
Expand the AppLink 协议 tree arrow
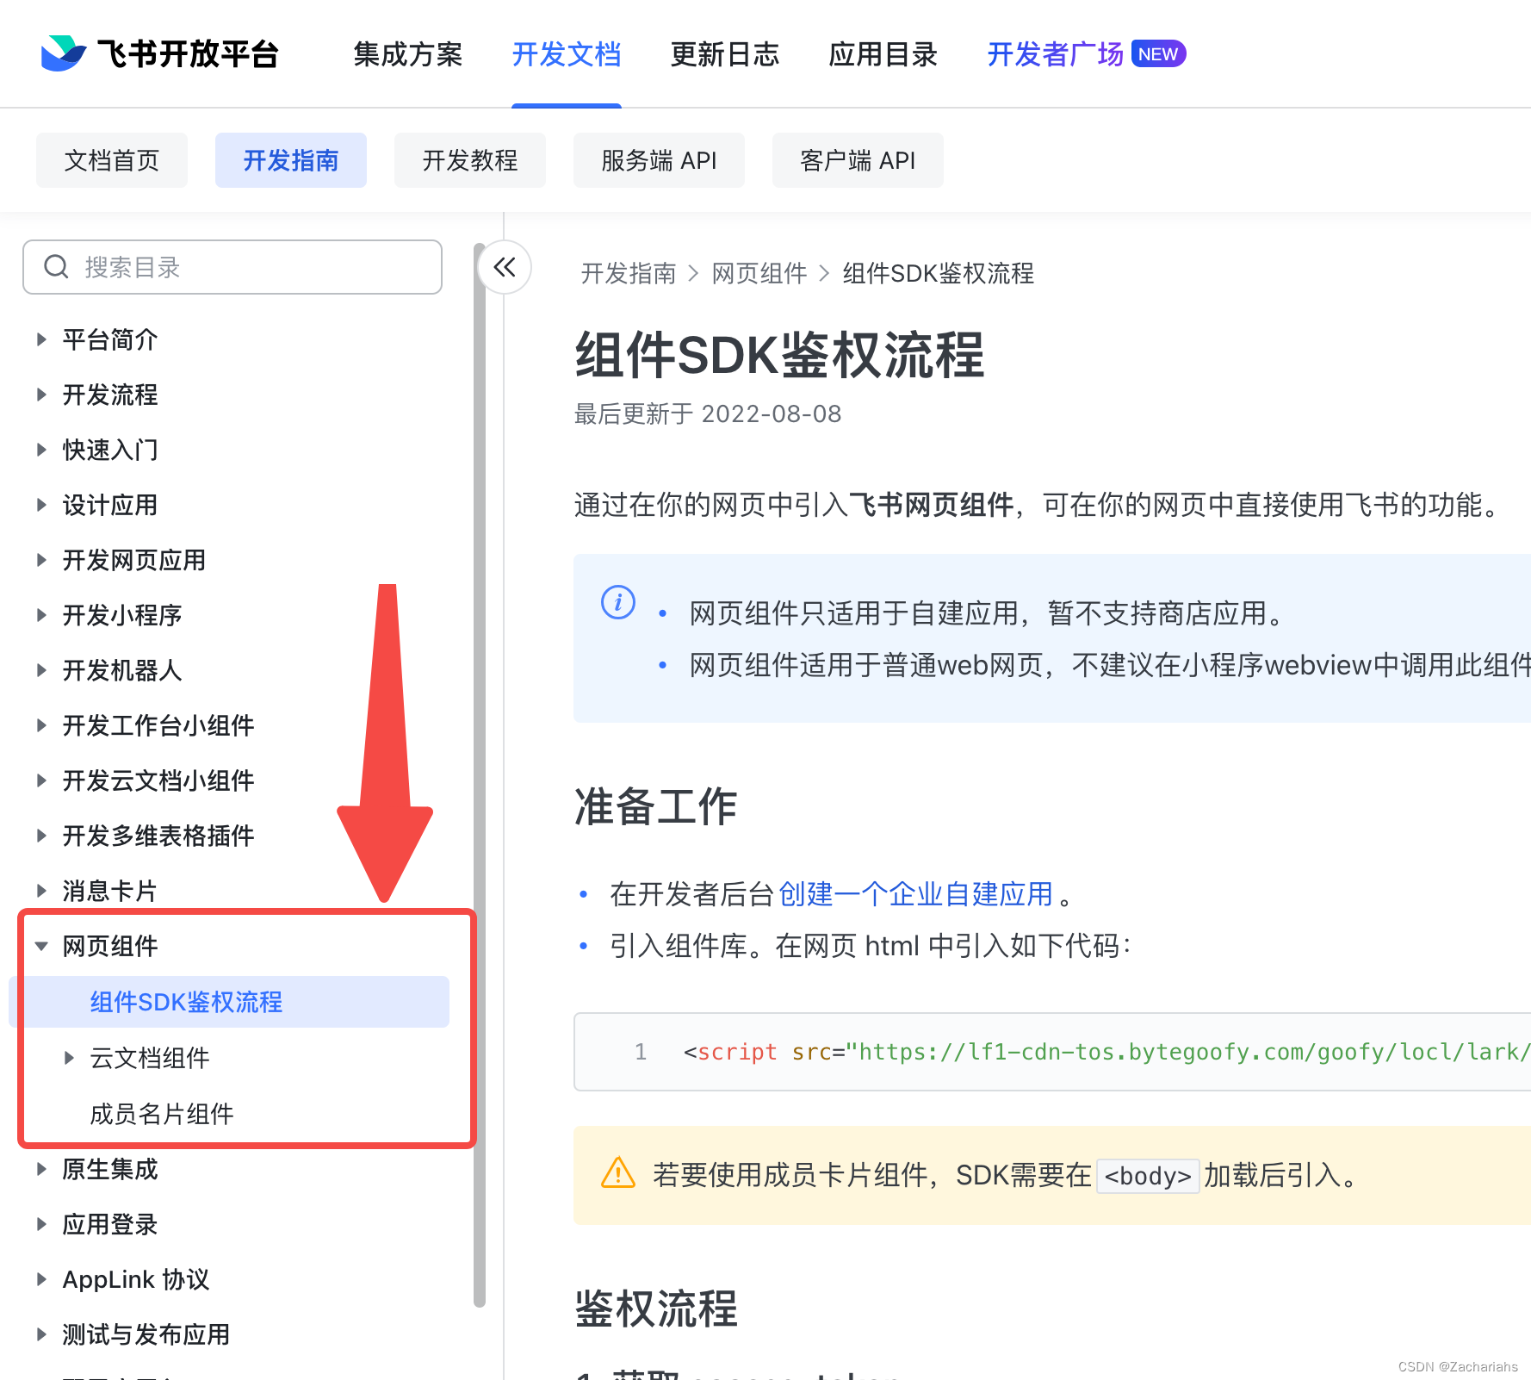(41, 1279)
